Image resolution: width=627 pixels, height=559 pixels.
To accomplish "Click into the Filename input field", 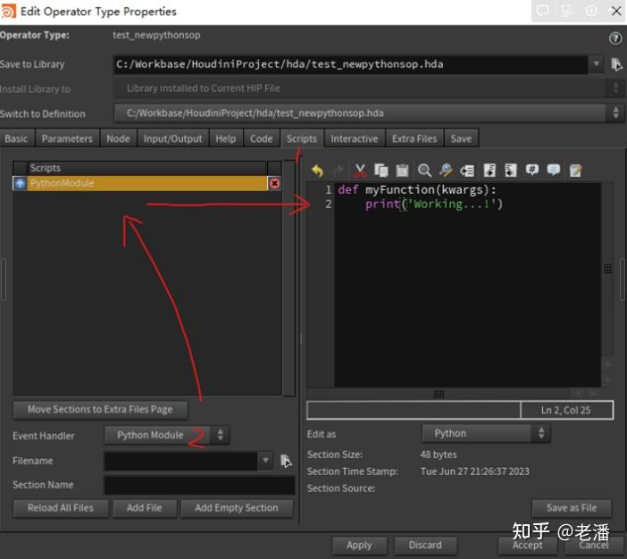I will pos(181,461).
